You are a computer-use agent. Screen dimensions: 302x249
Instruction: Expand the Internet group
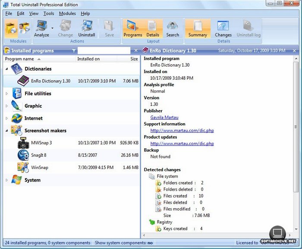click(x=7, y=118)
